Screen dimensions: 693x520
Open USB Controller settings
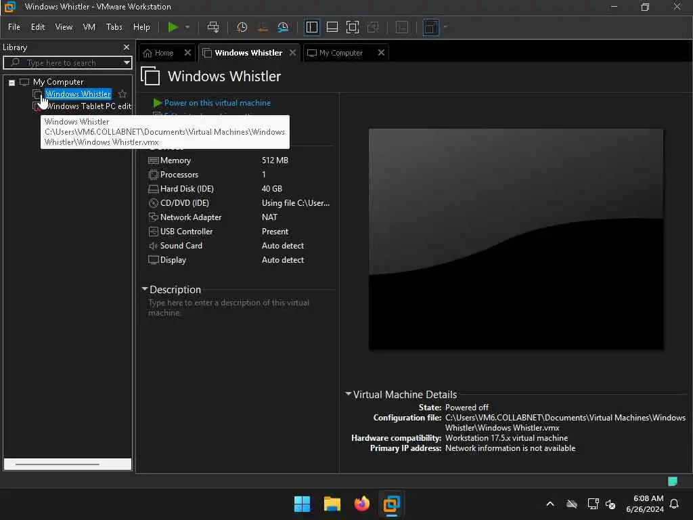(x=186, y=232)
